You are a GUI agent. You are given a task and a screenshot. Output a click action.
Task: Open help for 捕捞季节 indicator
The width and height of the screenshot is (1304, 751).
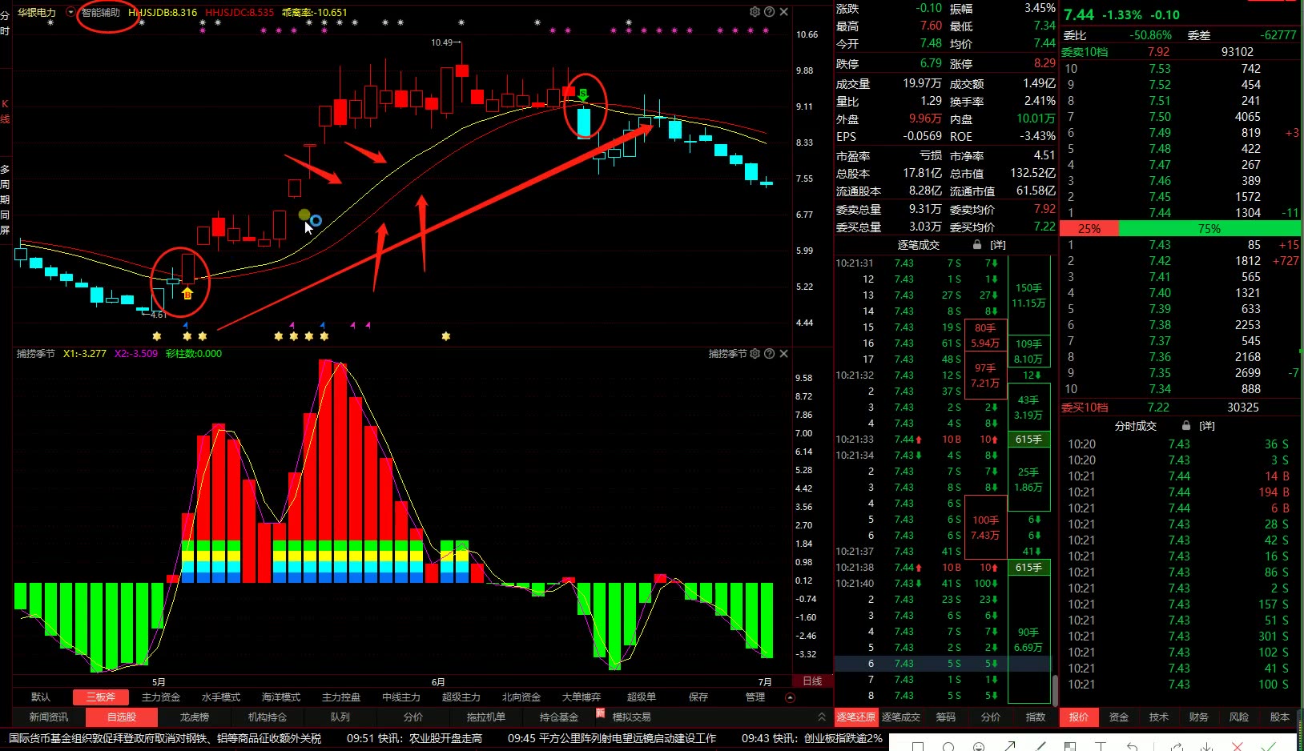pyautogui.click(x=769, y=353)
